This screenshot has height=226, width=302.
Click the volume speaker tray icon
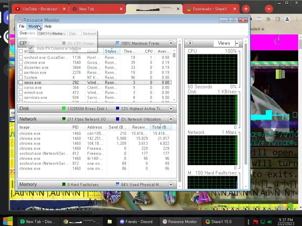click(x=270, y=222)
